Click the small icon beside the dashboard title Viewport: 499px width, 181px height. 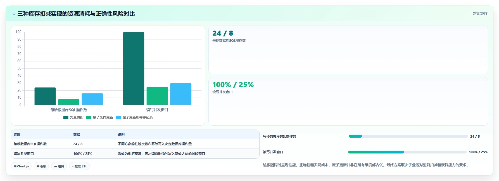[13, 14]
